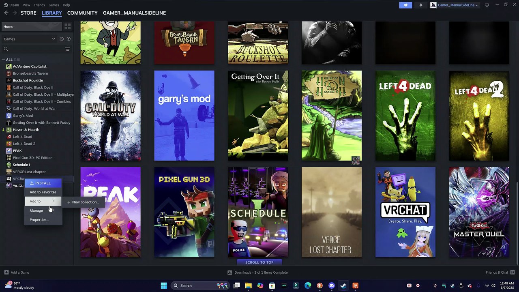Click the SCROLL TO TOP button

pos(259,262)
